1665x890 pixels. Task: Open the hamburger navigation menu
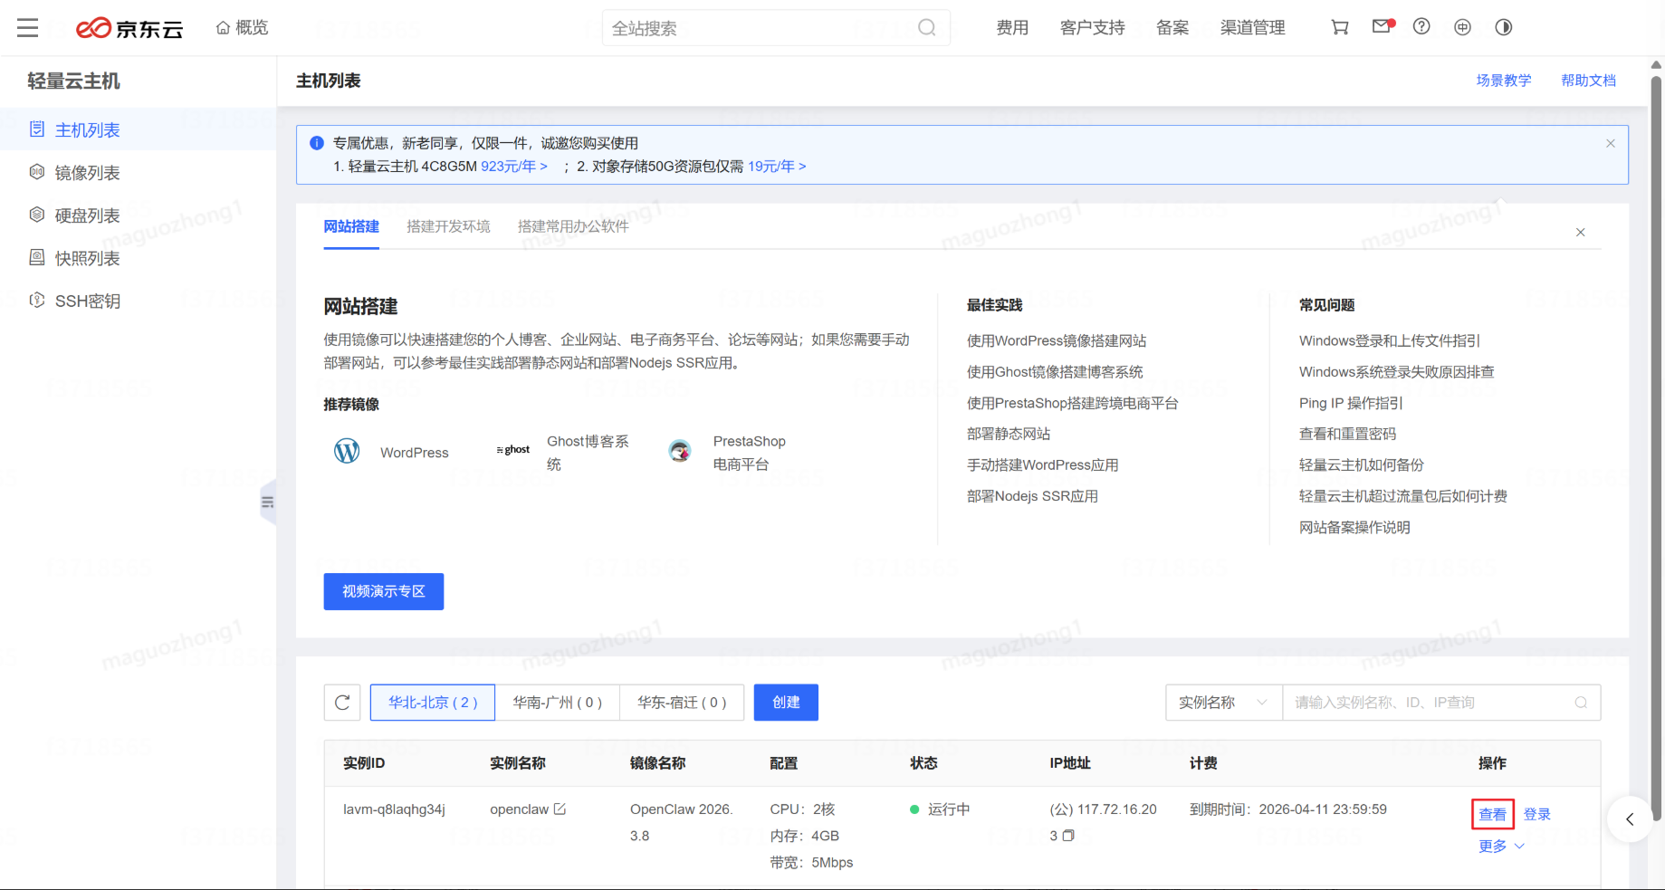pyautogui.click(x=28, y=28)
